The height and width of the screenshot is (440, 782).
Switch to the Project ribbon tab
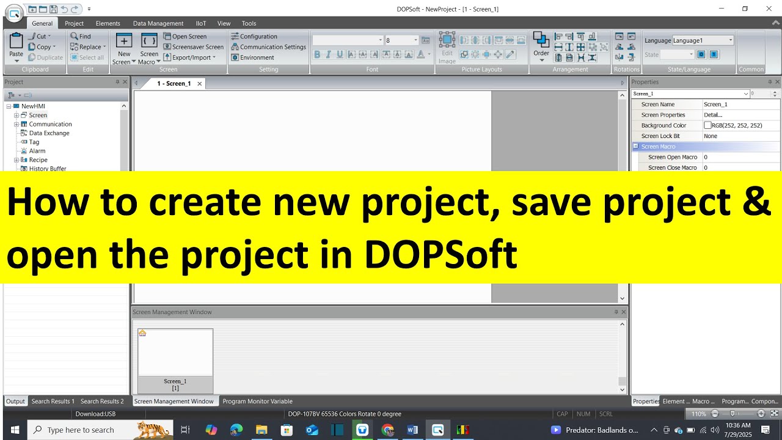pyautogui.click(x=74, y=23)
